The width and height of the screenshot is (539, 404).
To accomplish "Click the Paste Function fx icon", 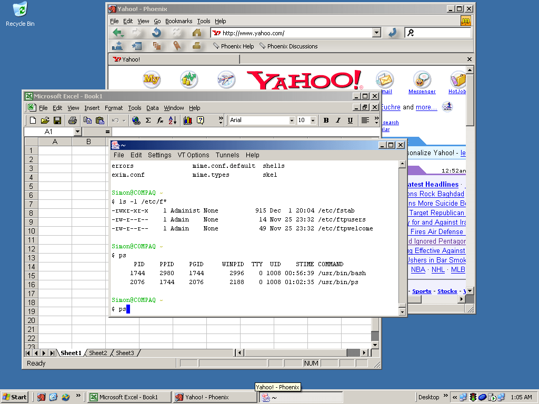I will click(160, 120).
